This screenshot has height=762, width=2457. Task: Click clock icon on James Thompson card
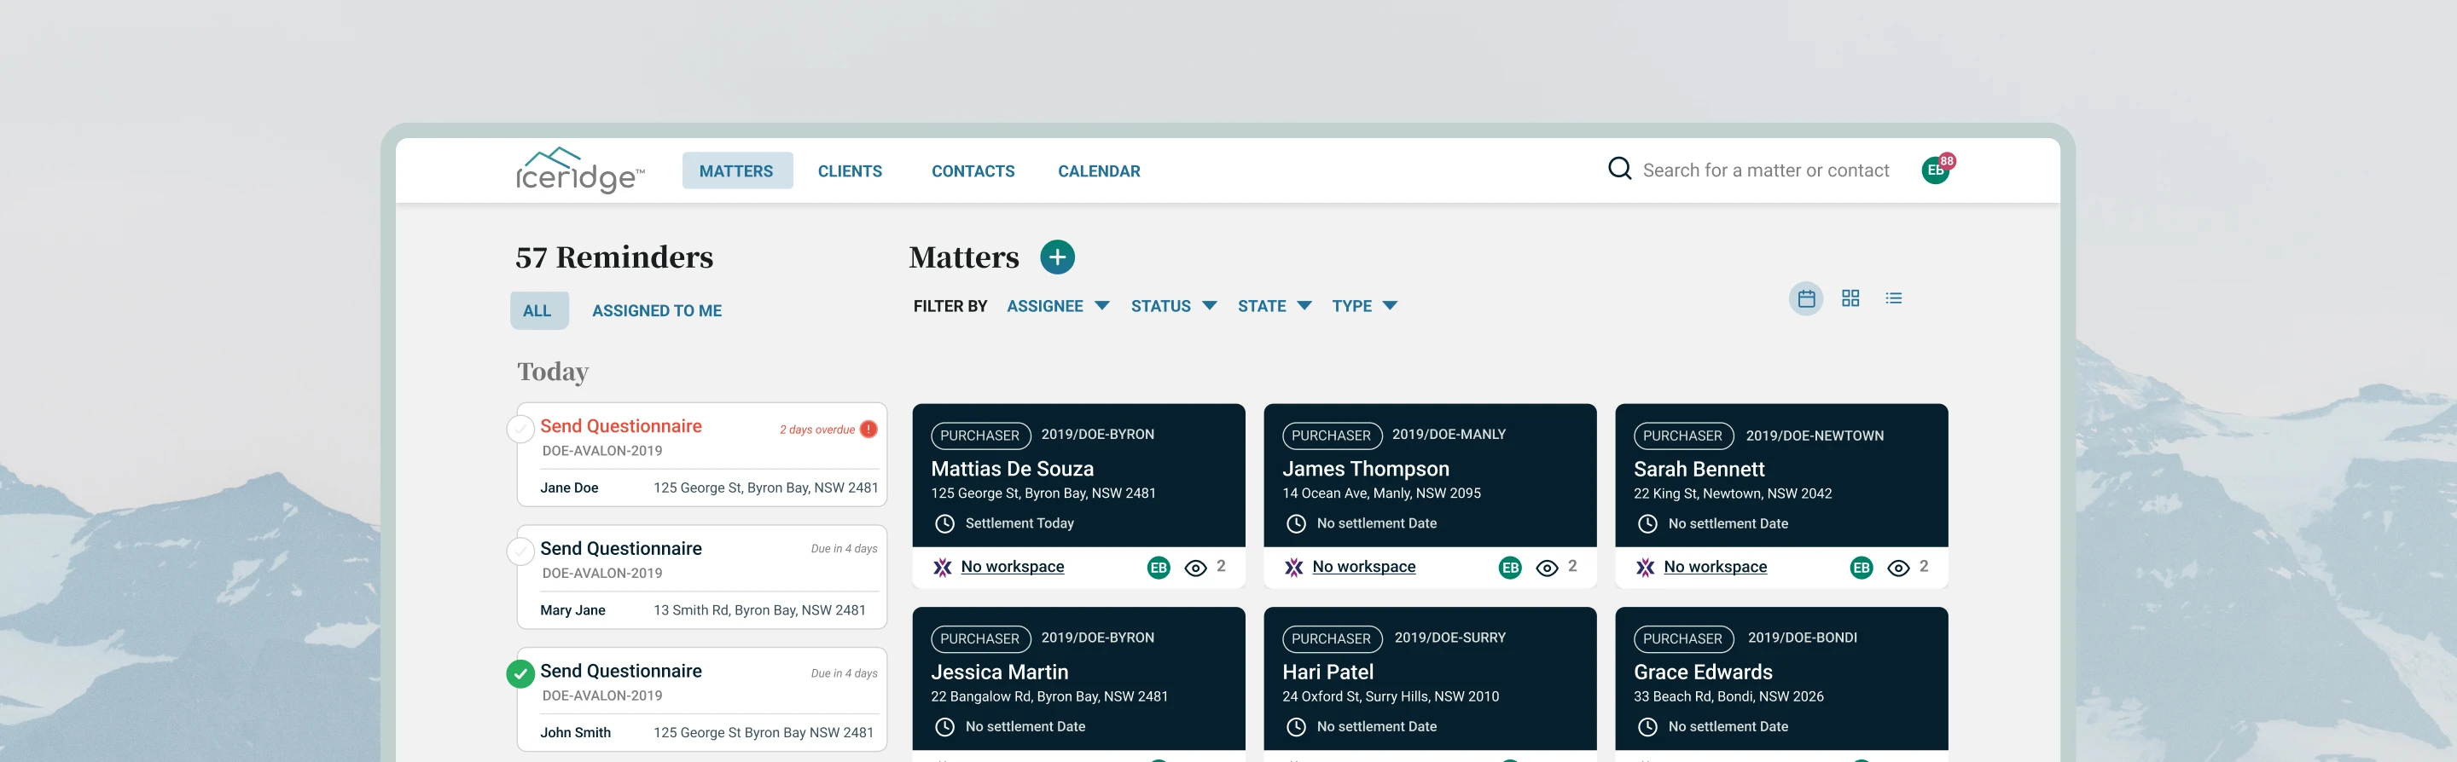[1296, 524]
